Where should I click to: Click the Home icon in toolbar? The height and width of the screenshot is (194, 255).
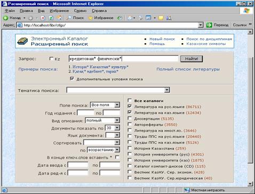tap(59, 18)
